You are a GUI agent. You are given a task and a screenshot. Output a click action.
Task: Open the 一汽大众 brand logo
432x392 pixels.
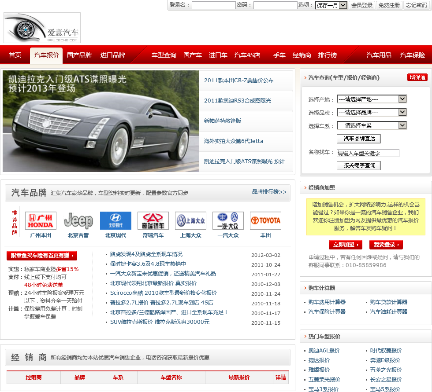[228, 220]
